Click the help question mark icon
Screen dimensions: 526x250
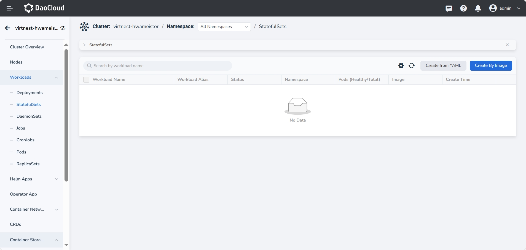click(463, 9)
